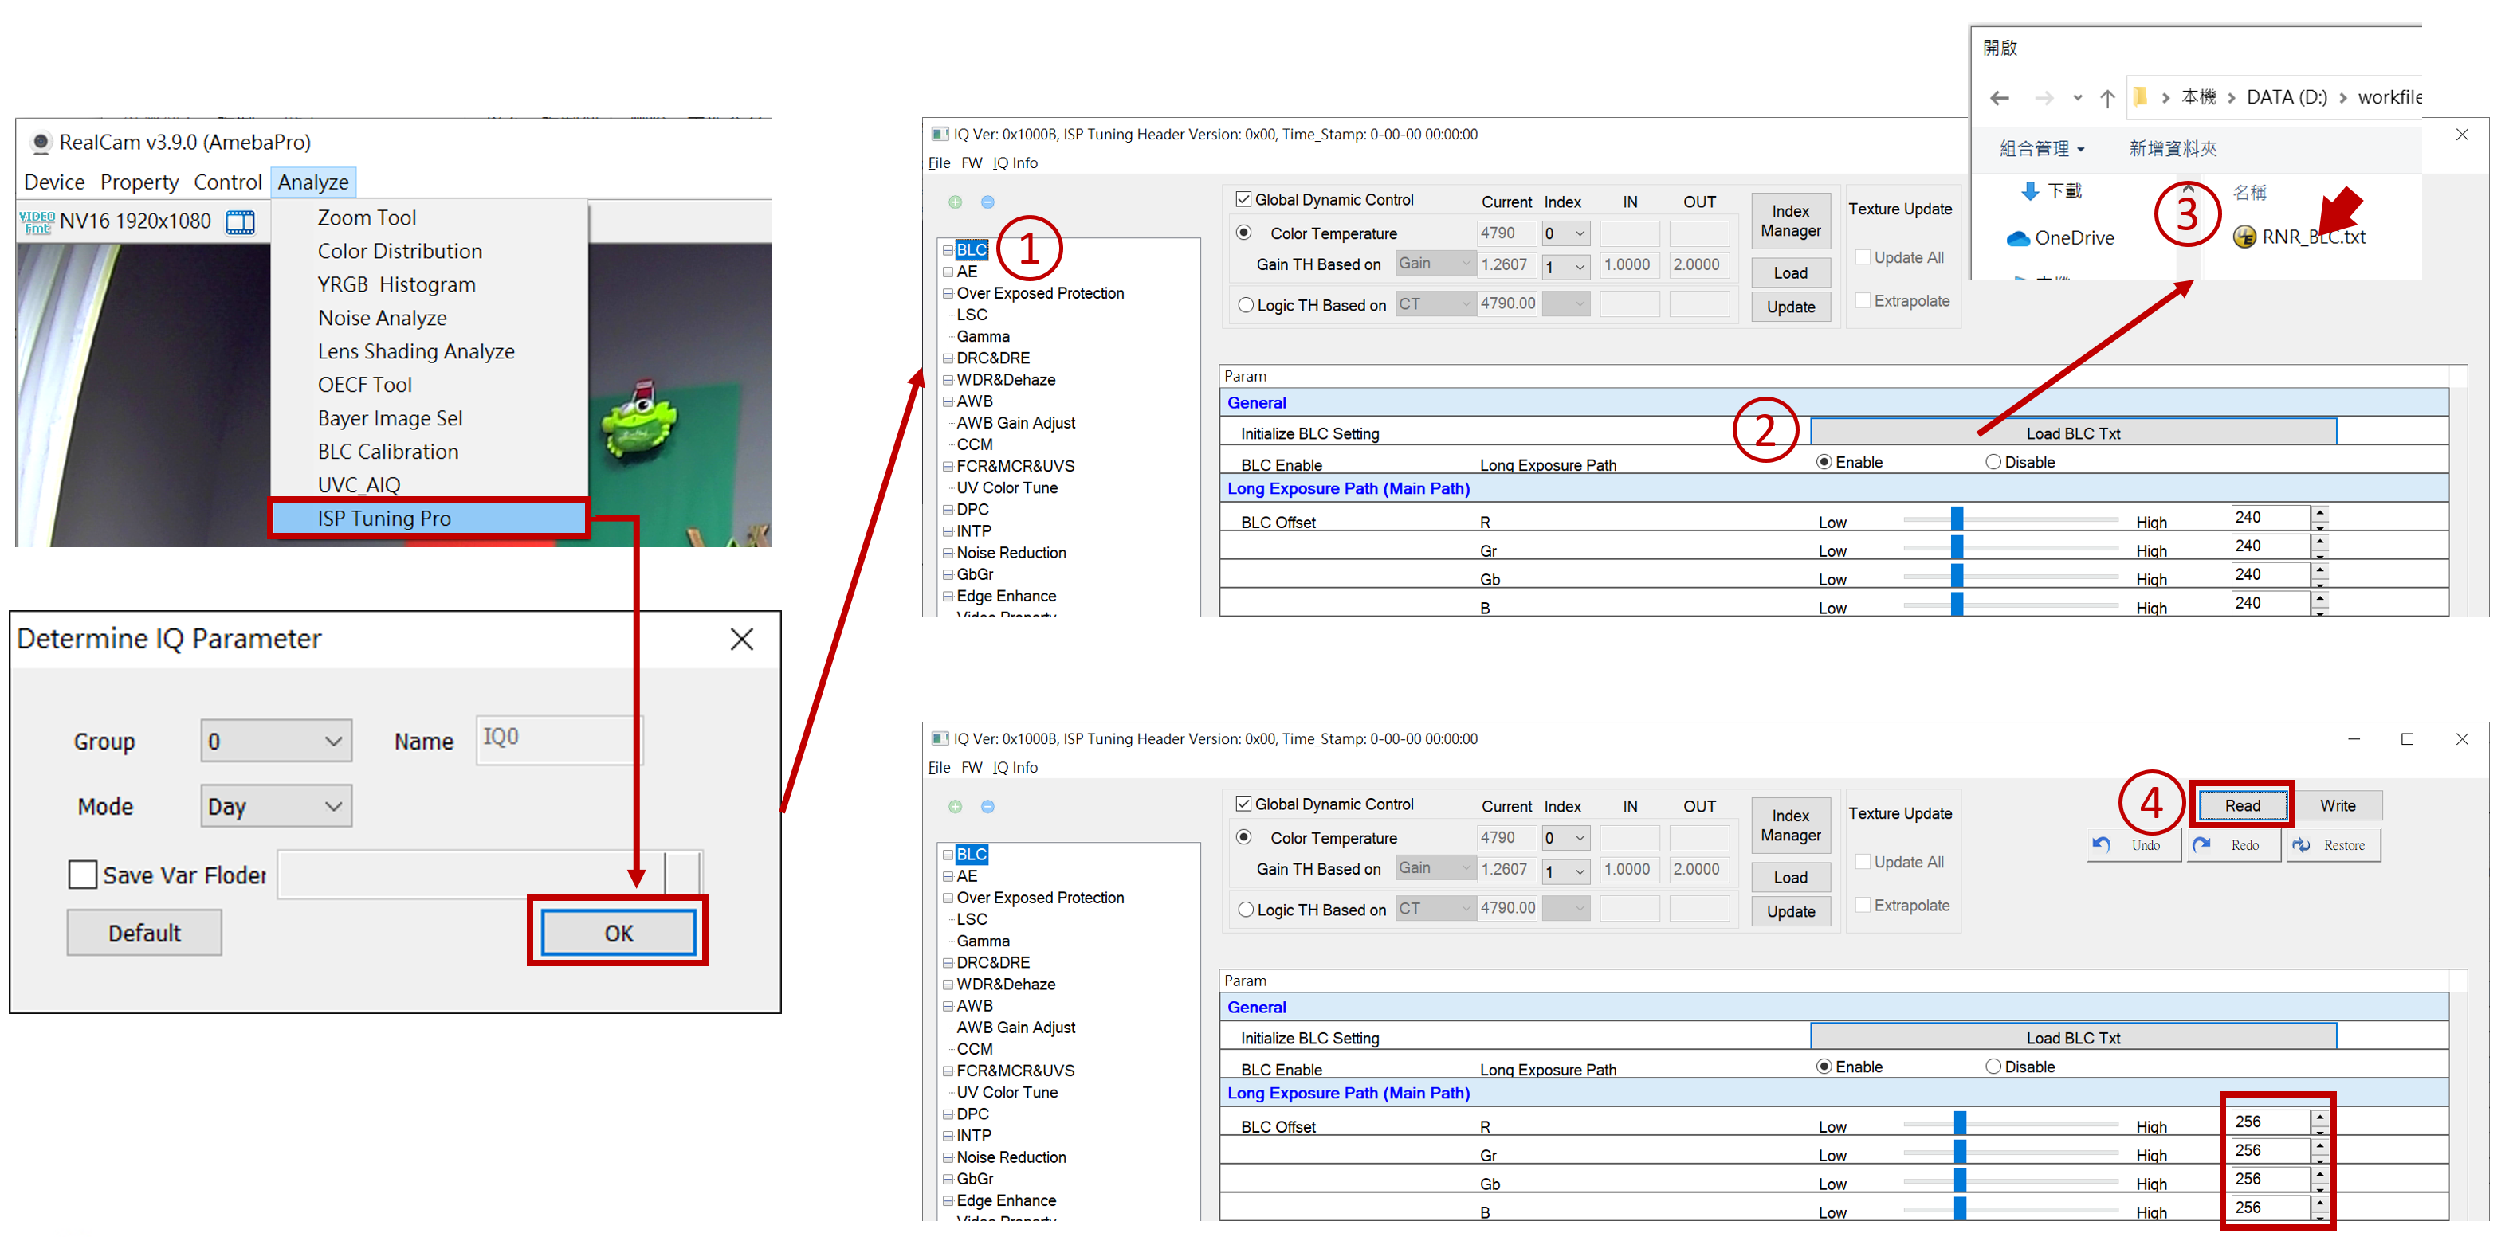
Task: Open the Group dropdown
Action: pos(277,742)
